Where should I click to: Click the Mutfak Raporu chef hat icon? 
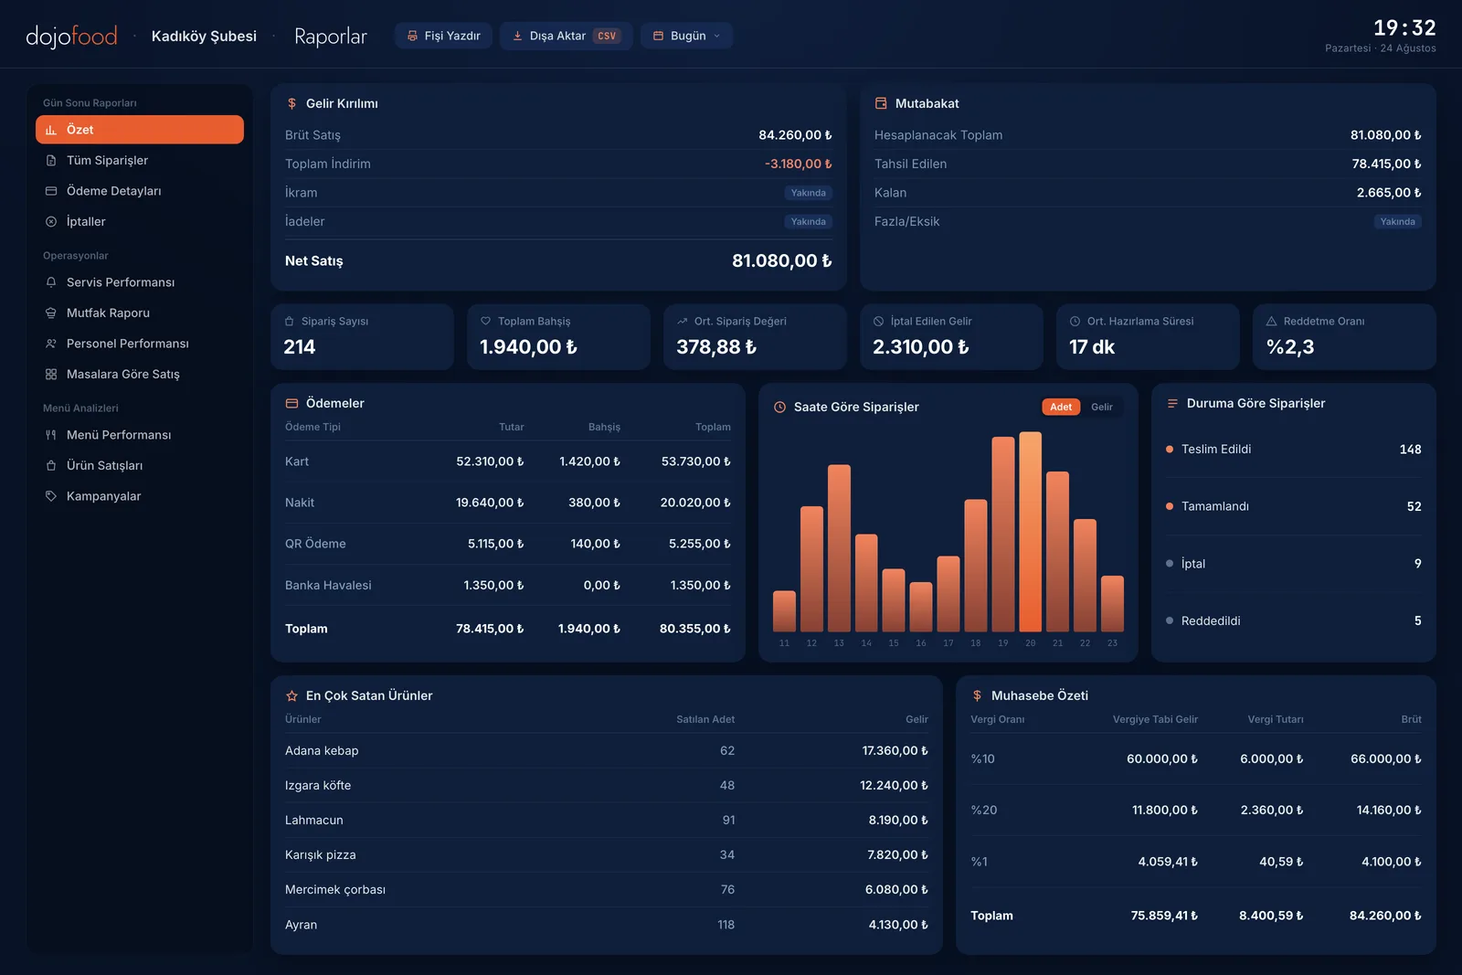tap(51, 313)
